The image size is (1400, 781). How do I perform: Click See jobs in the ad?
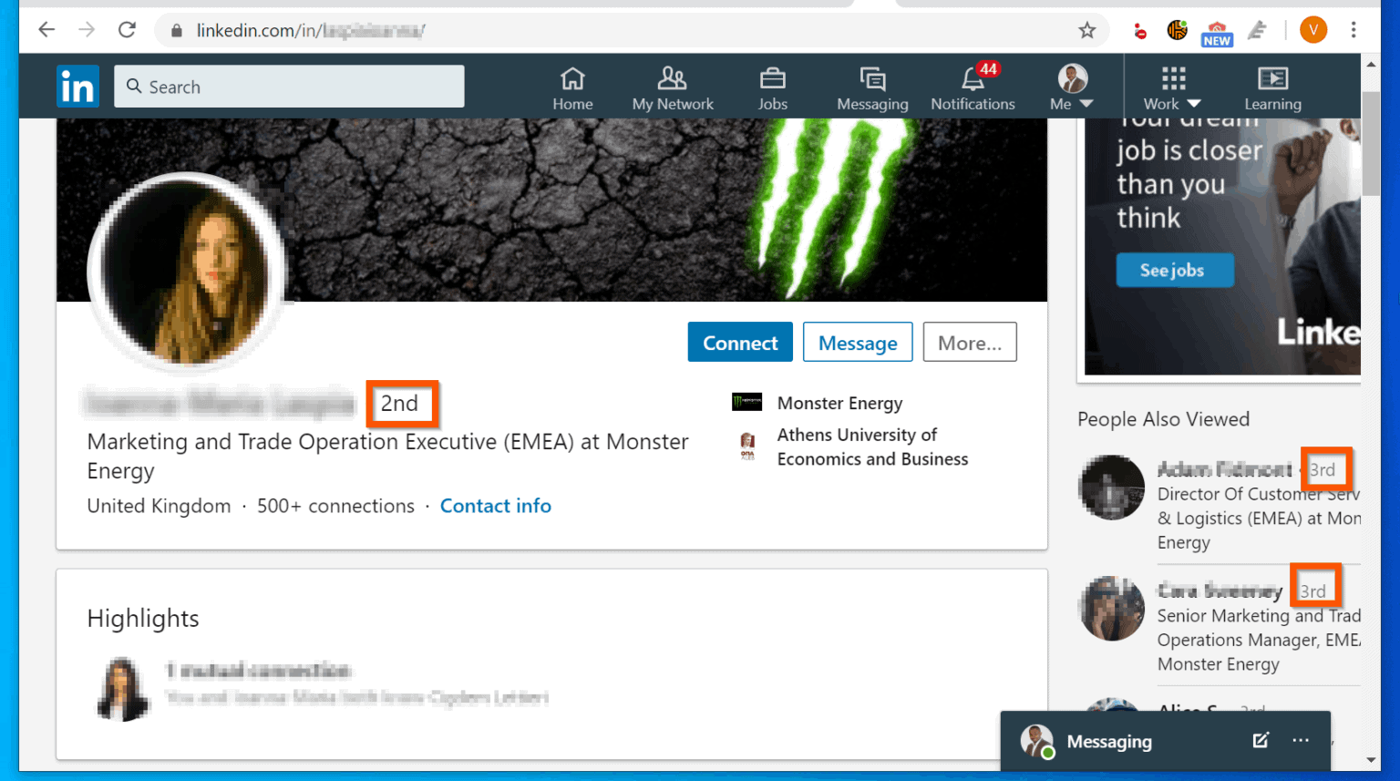click(1175, 271)
